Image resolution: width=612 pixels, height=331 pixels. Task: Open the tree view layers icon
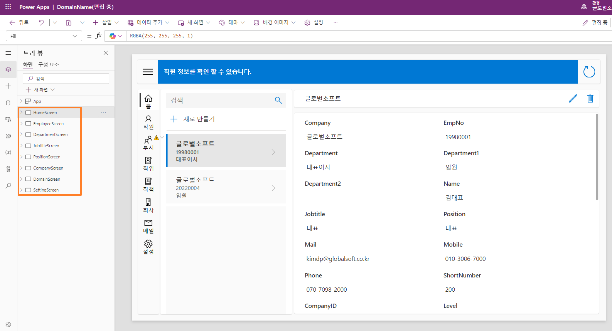(8, 69)
